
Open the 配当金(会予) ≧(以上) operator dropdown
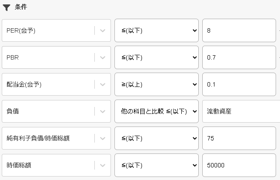(156, 84)
